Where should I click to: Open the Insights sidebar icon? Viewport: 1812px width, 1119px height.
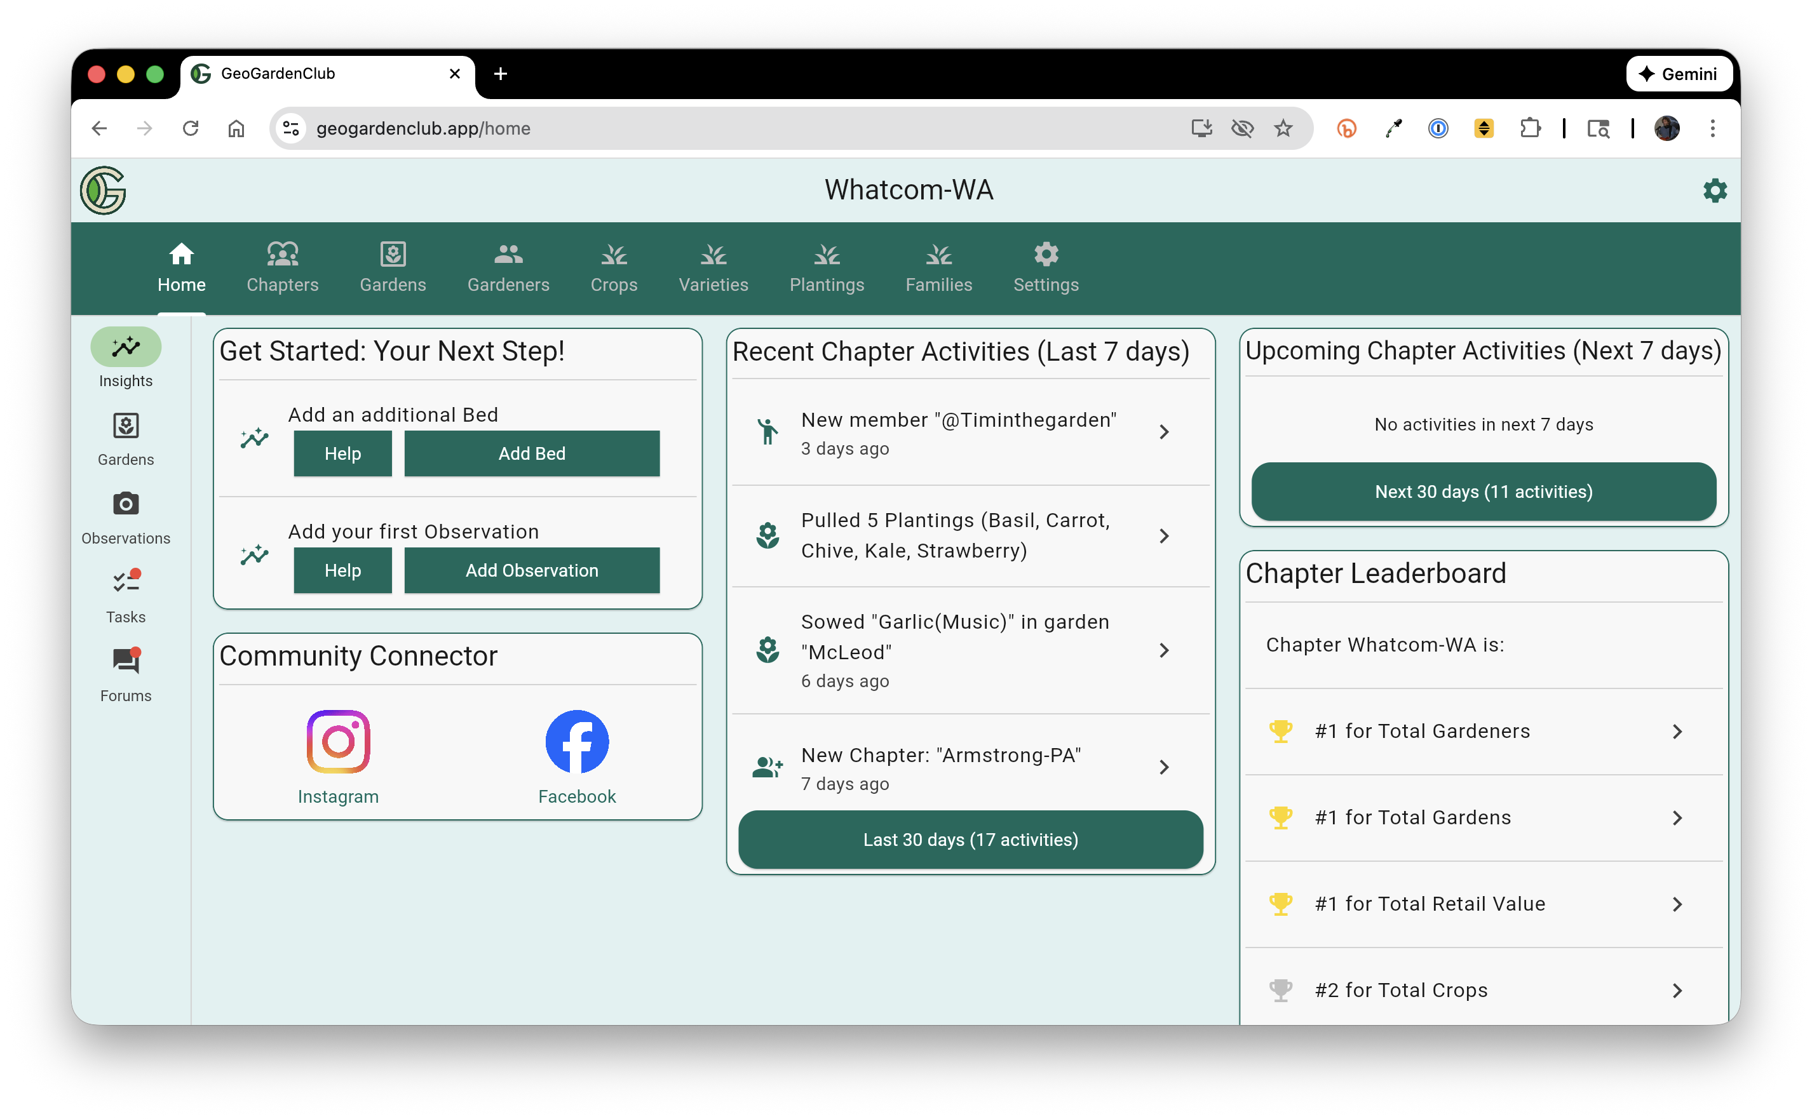126,347
